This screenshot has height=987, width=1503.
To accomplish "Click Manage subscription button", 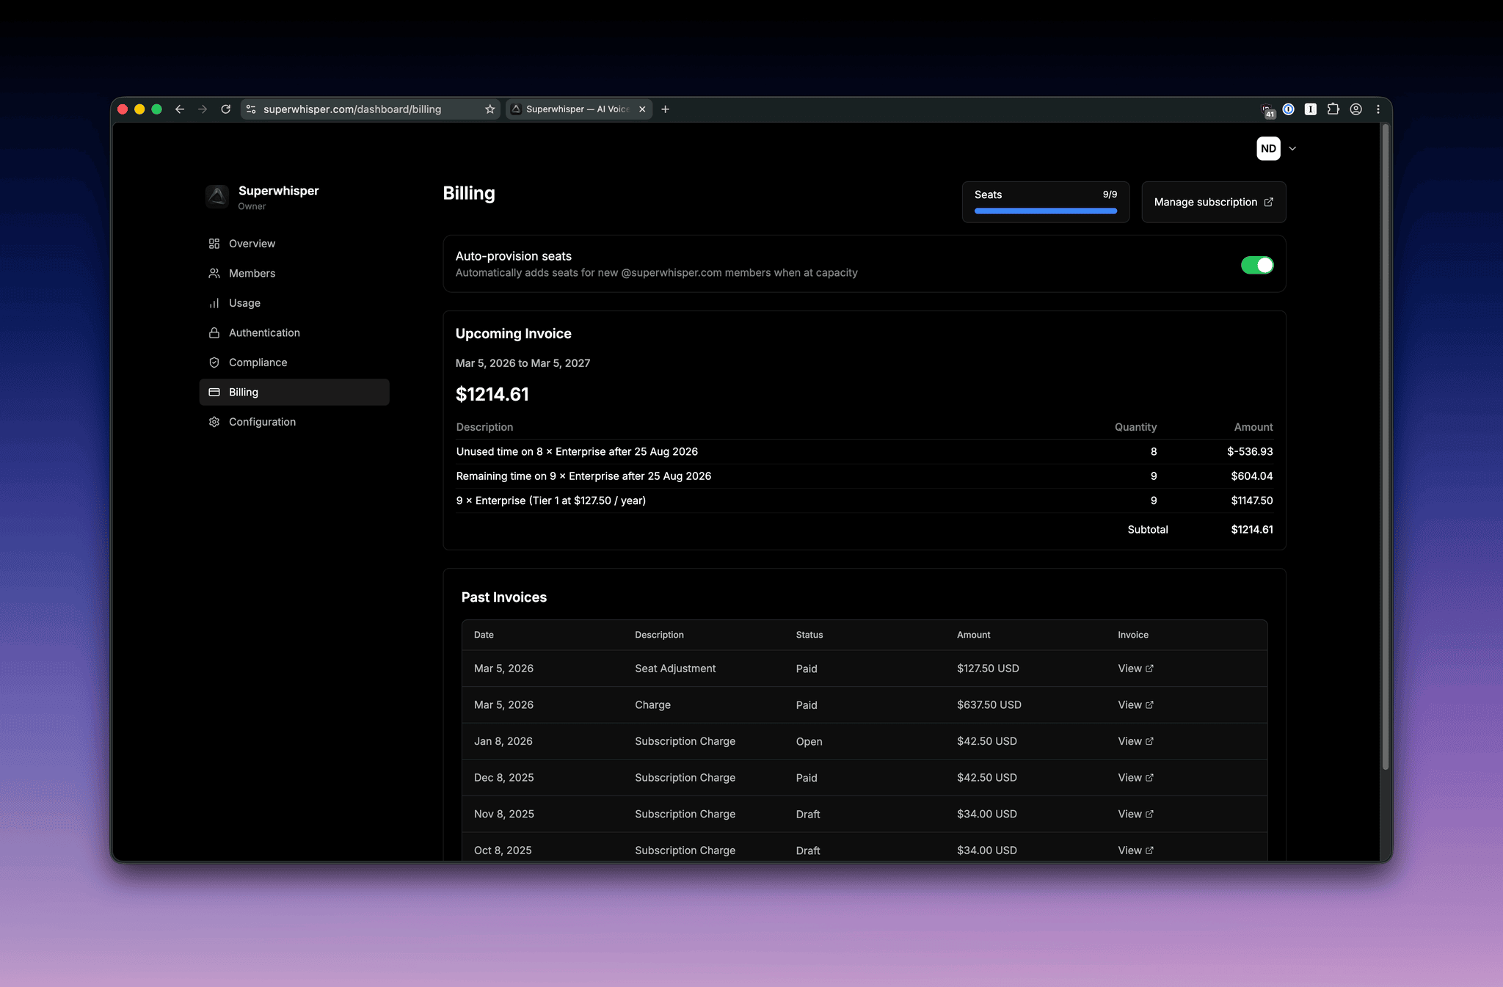I will coord(1214,202).
